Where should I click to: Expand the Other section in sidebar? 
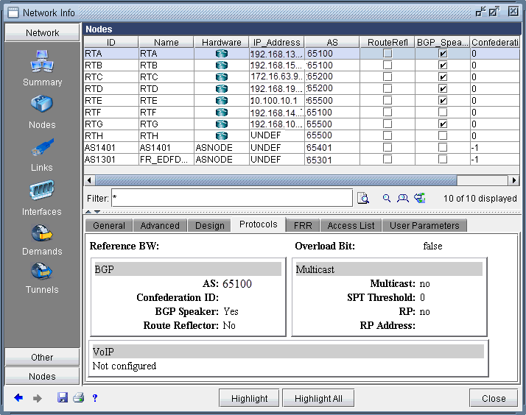pyautogui.click(x=42, y=357)
